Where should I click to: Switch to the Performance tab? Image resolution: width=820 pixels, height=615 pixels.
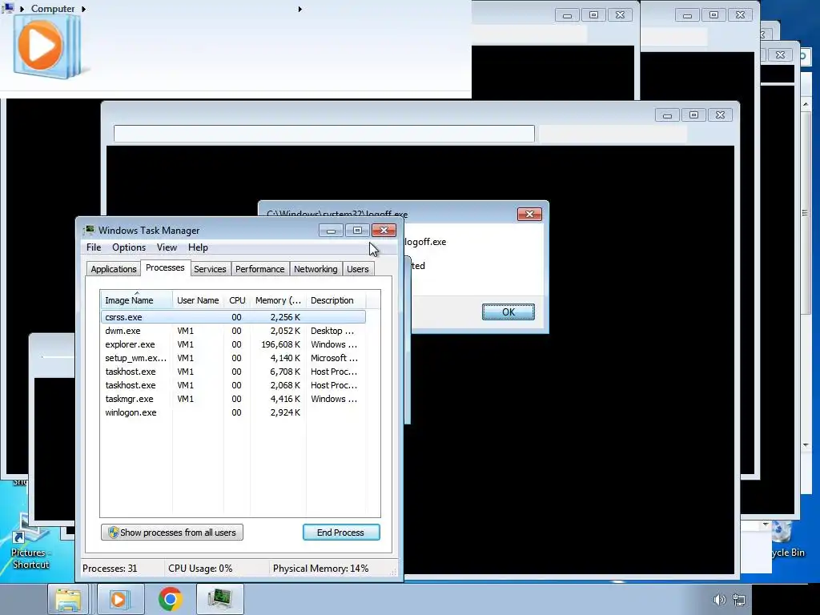coord(260,269)
